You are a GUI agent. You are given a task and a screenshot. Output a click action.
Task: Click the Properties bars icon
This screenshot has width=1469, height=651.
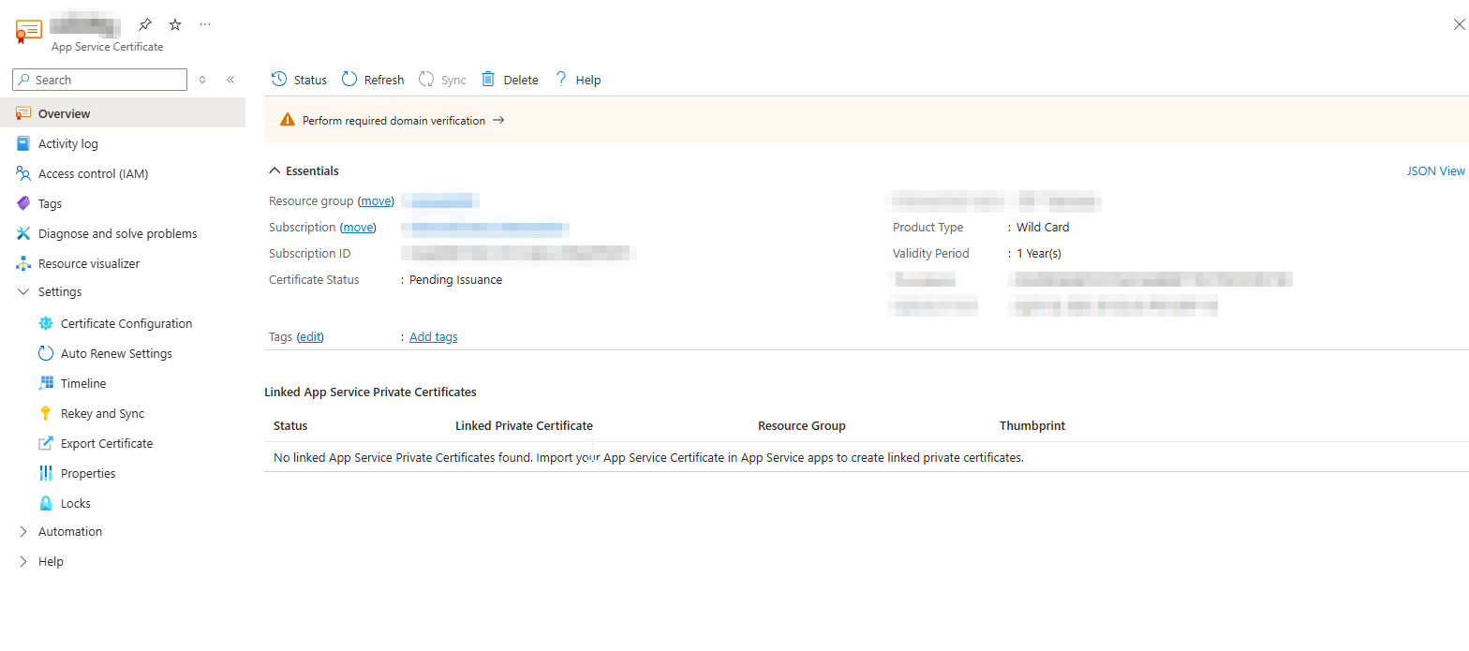(x=46, y=473)
